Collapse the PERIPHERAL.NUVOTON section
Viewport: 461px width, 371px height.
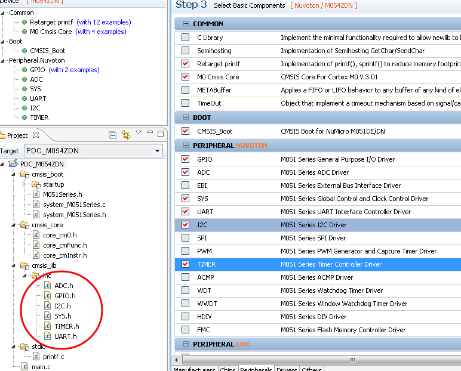point(186,145)
